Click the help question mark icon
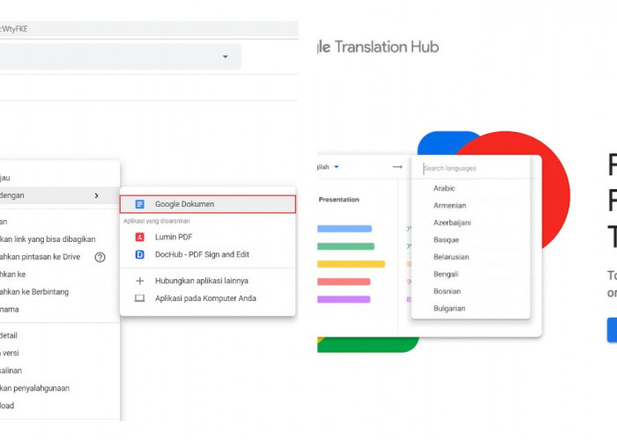617x440 pixels. tap(100, 257)
